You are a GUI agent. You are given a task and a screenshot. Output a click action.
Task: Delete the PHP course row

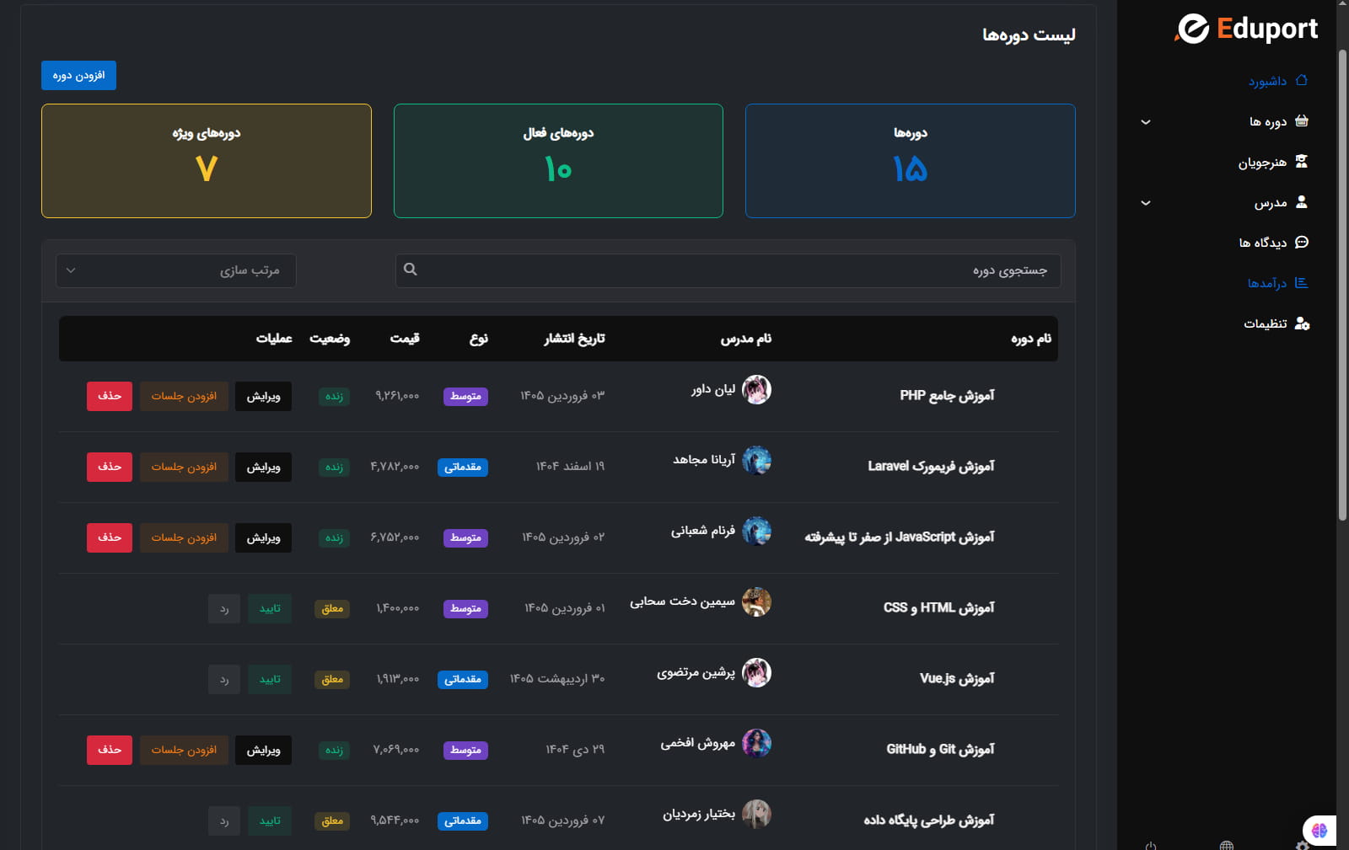[110, 396]
